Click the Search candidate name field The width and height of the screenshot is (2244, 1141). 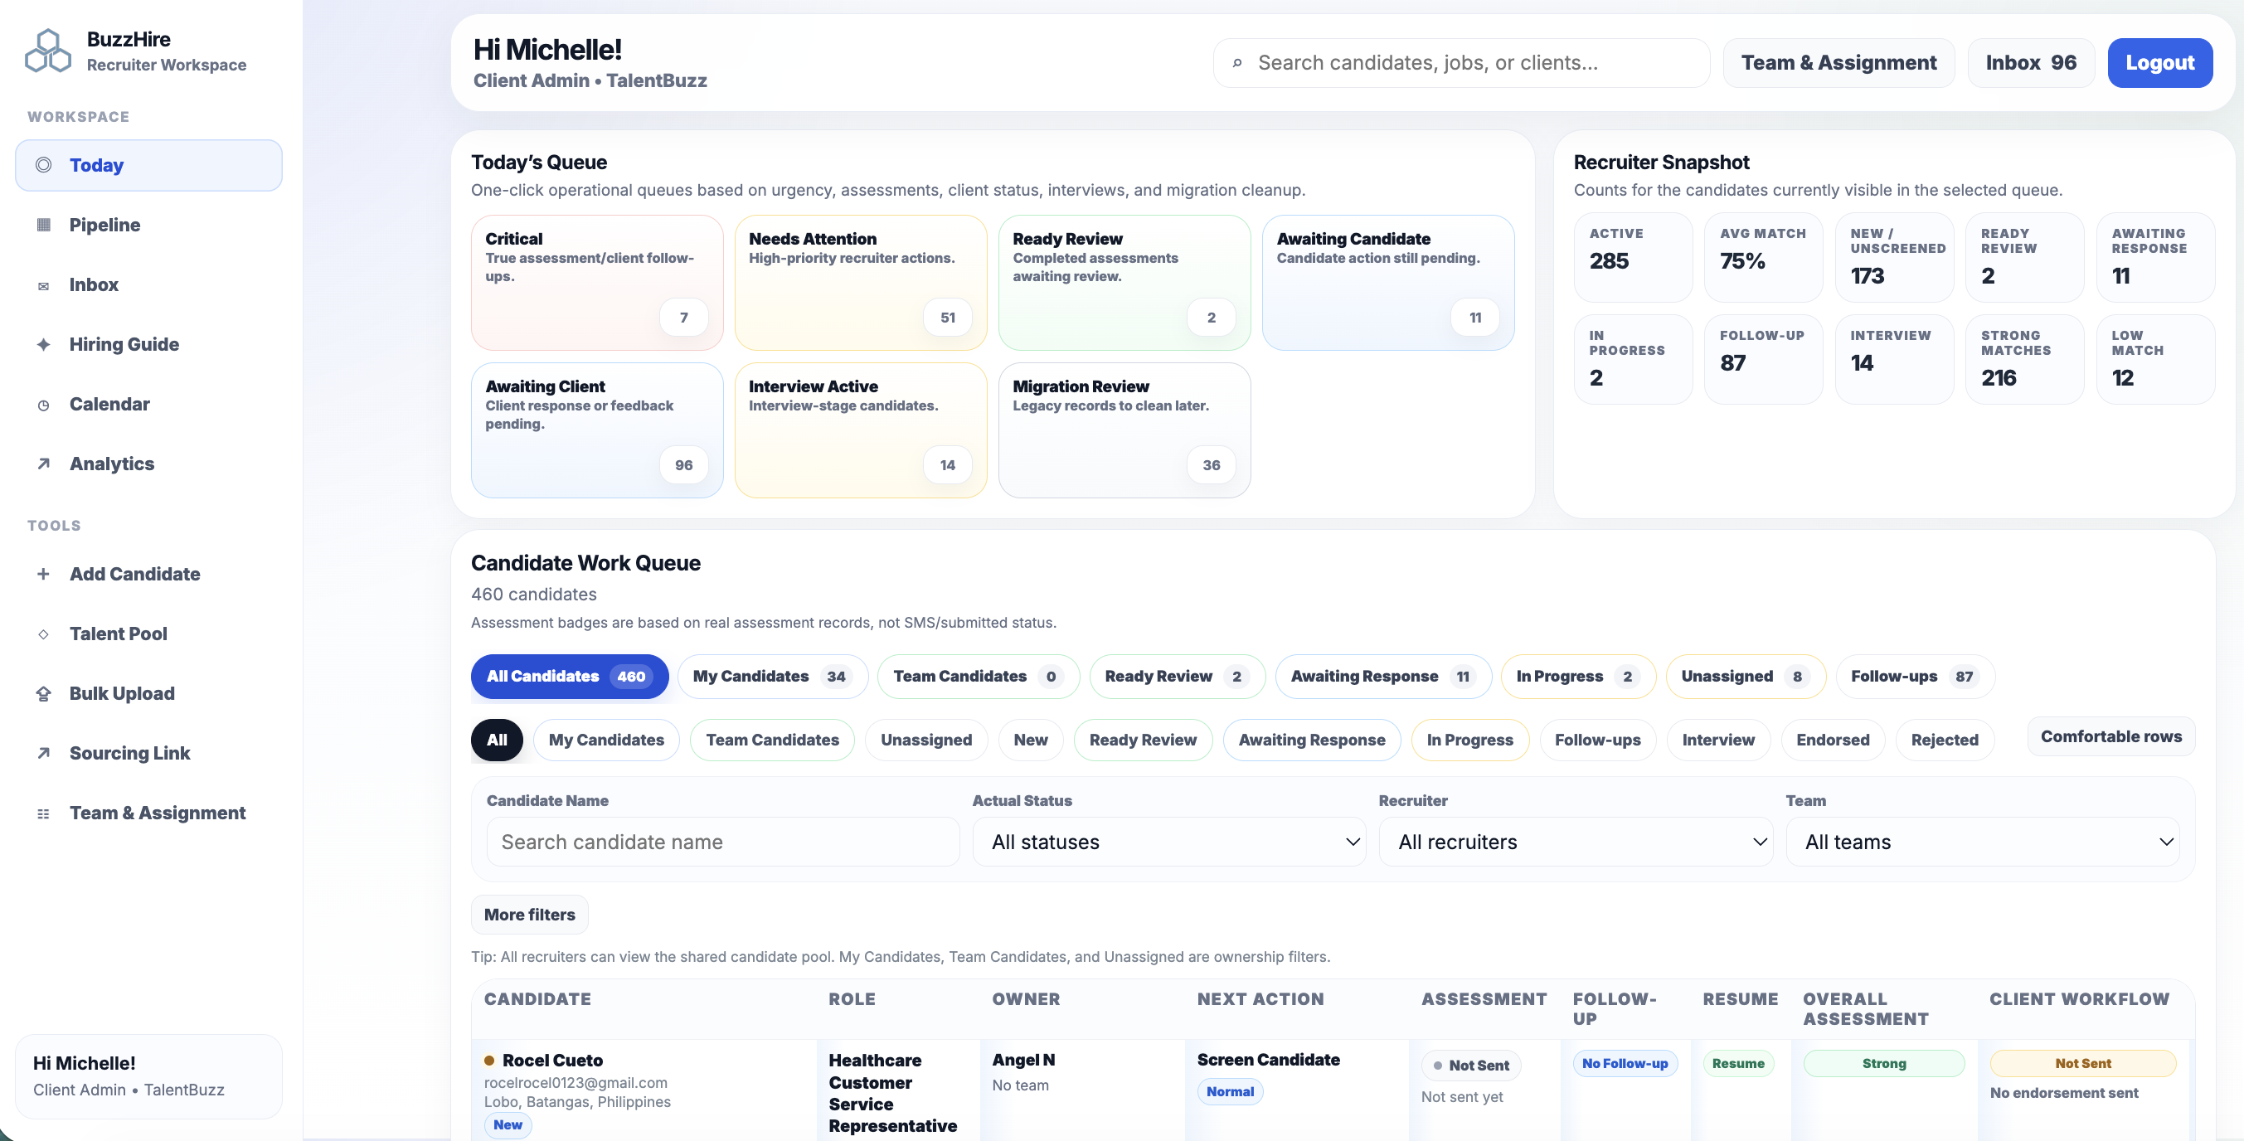(x=723, y=842)
